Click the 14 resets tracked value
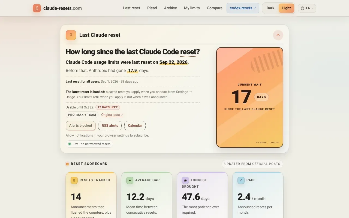 76,197
